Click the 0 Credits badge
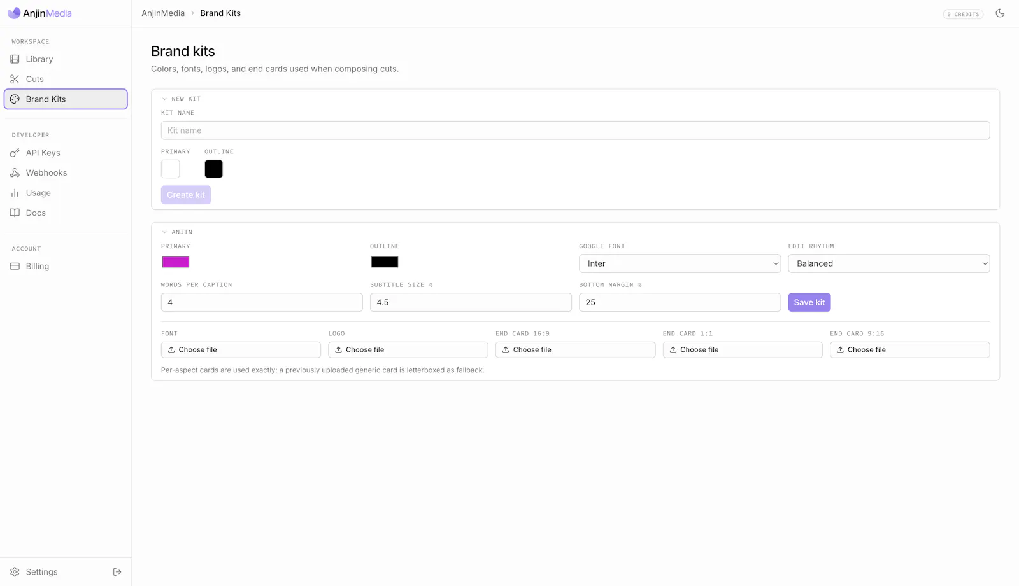Screen dimensions: 1019x586 pyautogui.click(x=963, y=14)
